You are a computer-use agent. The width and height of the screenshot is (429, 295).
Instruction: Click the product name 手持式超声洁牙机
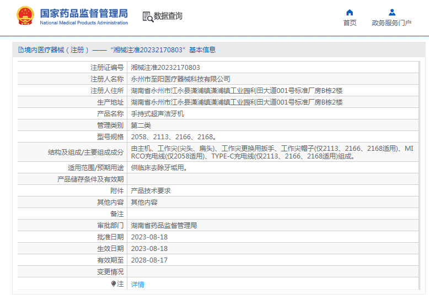[157, 114]
